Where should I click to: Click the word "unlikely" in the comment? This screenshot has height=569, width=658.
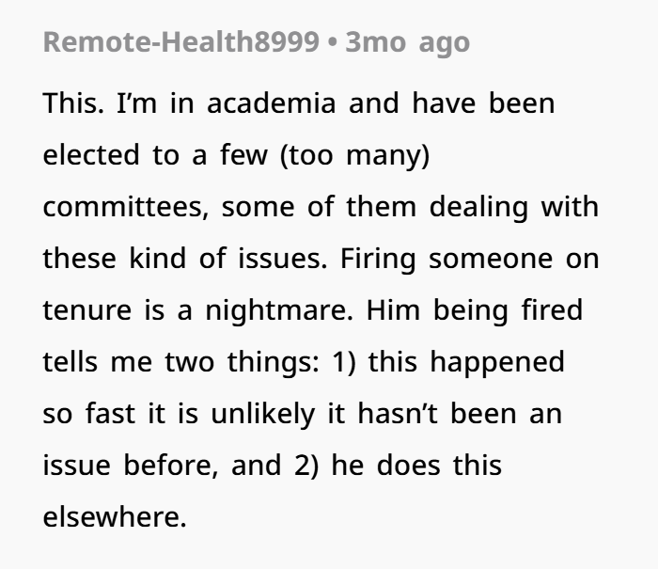tap(262, 415)
